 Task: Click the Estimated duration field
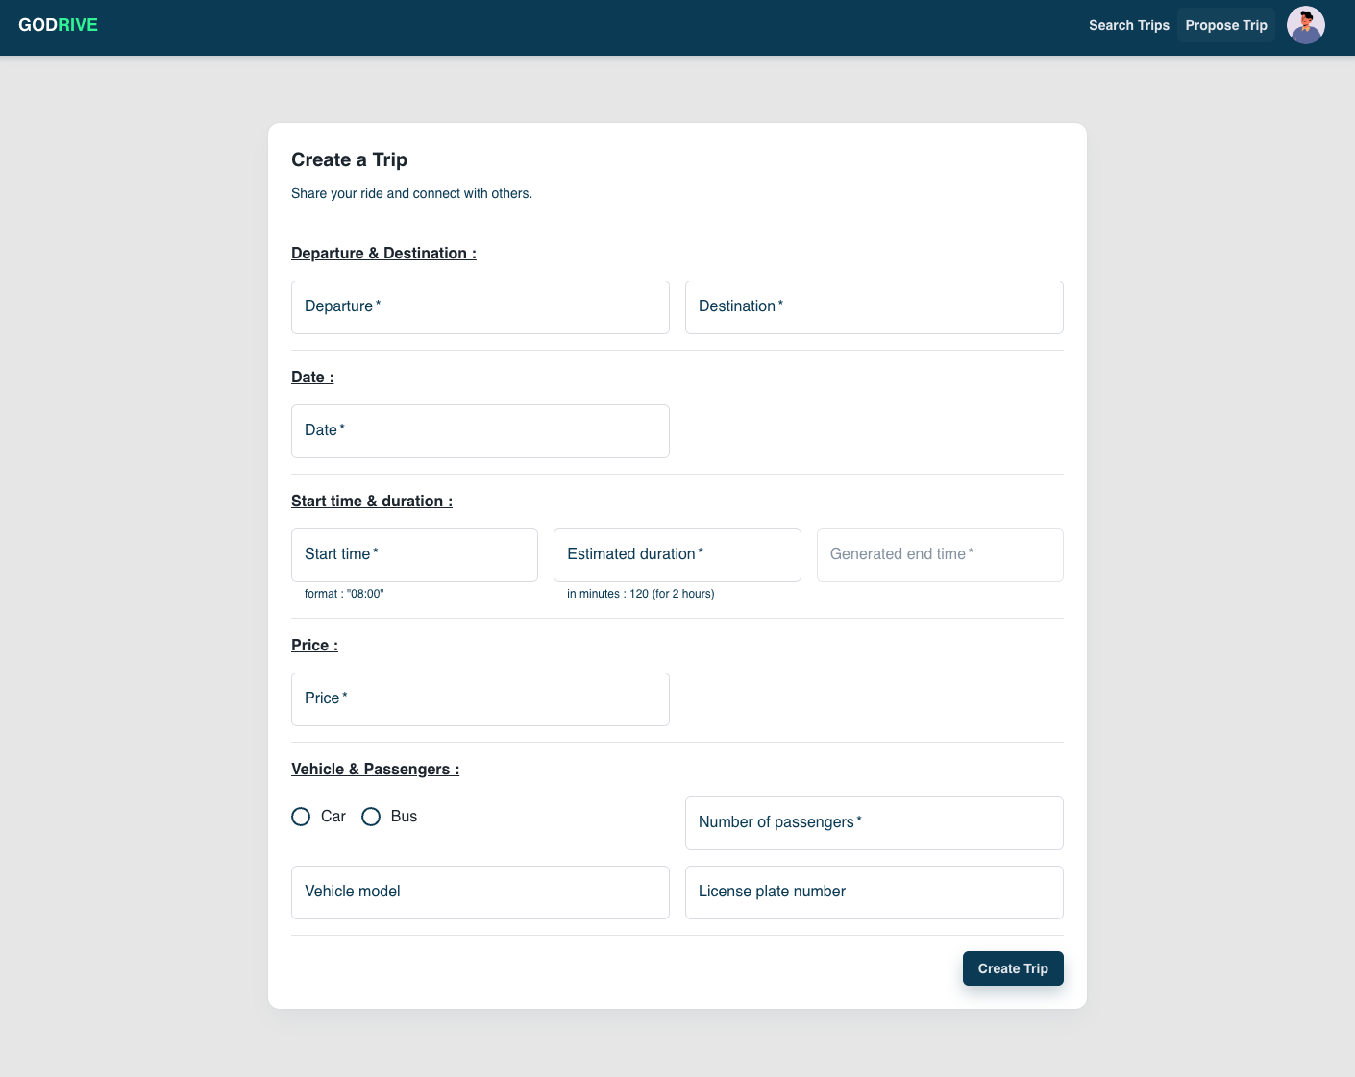click(677, 555)
